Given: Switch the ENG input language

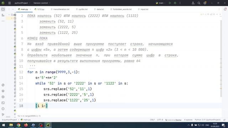Looking at the screenshot, I should tap(207, 125).
